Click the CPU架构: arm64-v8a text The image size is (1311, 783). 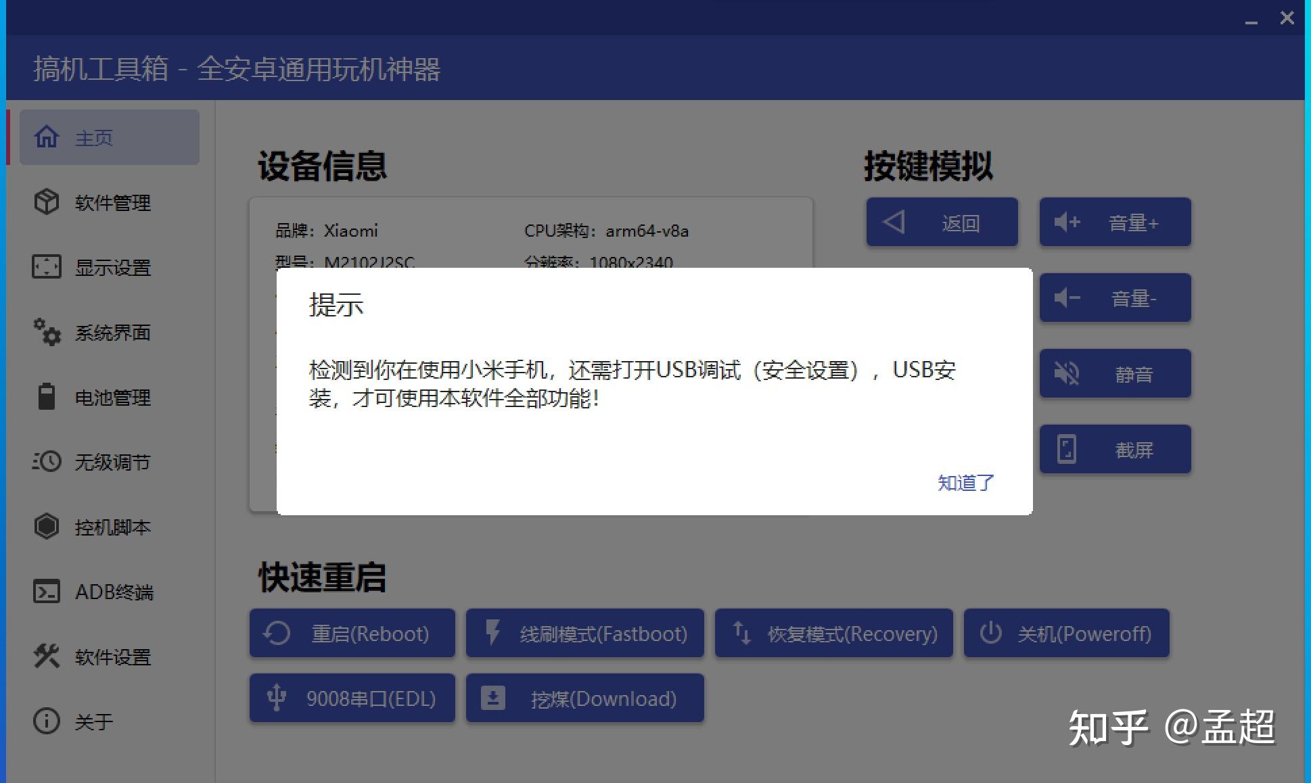pyautogui.click(x=606, y=231)
